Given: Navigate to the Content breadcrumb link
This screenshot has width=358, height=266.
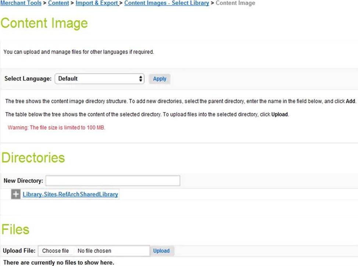Looking at the screenshot, I should (x=58, y=3).
